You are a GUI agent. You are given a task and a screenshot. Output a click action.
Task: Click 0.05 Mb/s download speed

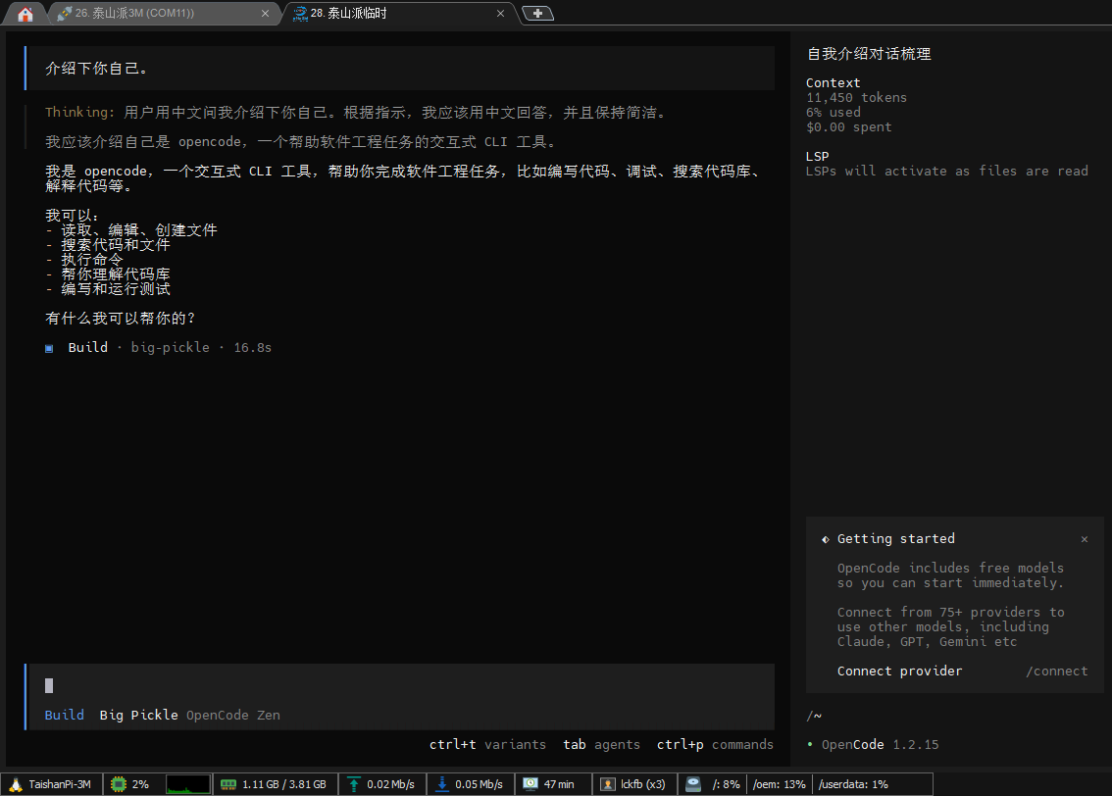479,784
